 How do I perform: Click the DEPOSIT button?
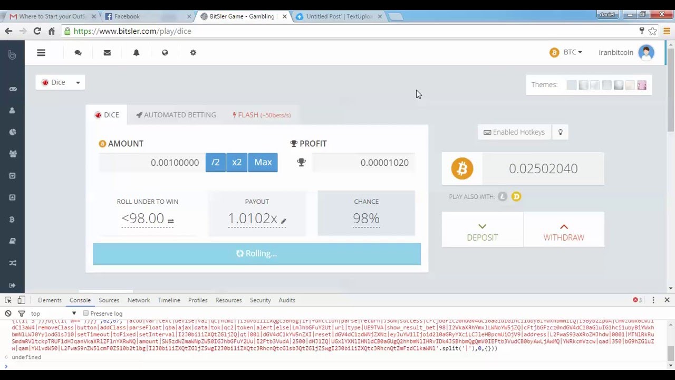(x=482, y=230)
